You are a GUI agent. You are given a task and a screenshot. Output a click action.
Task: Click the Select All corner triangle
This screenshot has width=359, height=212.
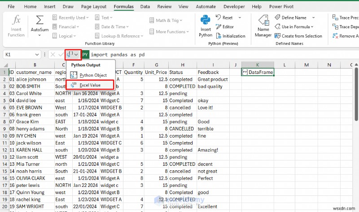[5, 65]
